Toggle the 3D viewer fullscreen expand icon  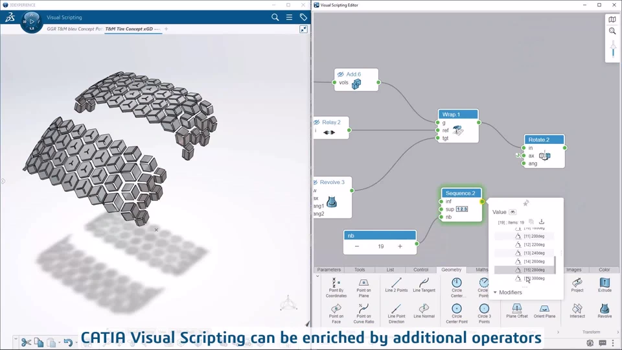[303, 29]
